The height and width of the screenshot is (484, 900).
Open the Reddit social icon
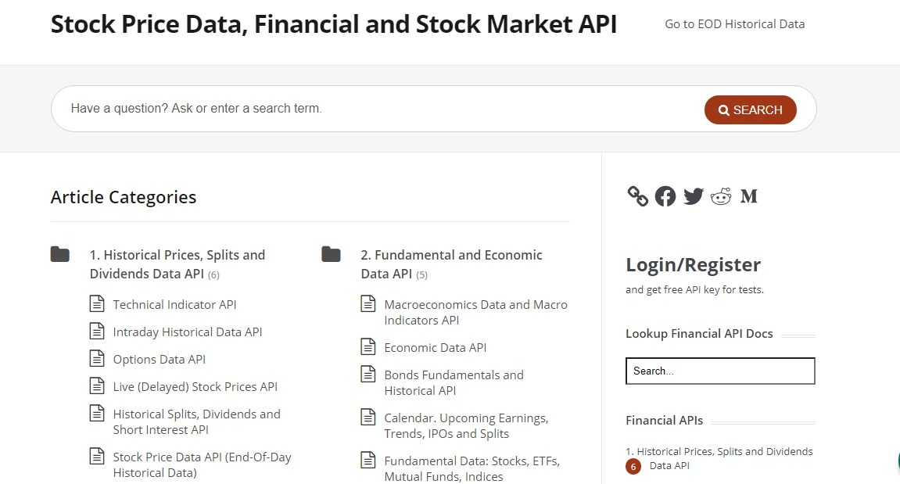(x=721, y=196)
